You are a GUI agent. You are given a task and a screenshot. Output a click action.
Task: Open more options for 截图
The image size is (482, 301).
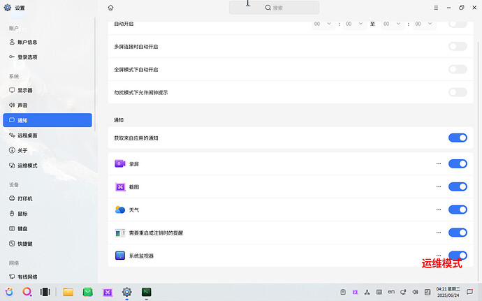coord(439,186)
